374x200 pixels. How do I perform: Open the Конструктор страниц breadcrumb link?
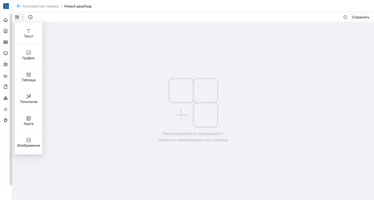(41, 6)
